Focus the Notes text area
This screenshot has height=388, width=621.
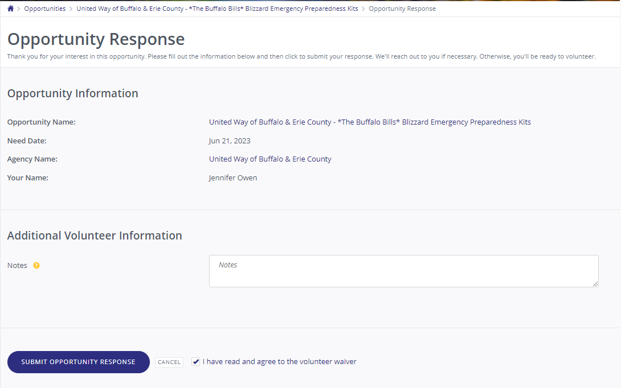click(403, 271)
